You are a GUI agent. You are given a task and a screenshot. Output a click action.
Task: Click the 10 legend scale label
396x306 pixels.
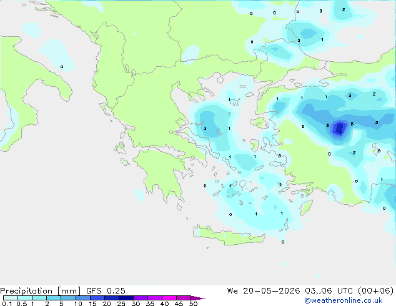click(78, 304)
